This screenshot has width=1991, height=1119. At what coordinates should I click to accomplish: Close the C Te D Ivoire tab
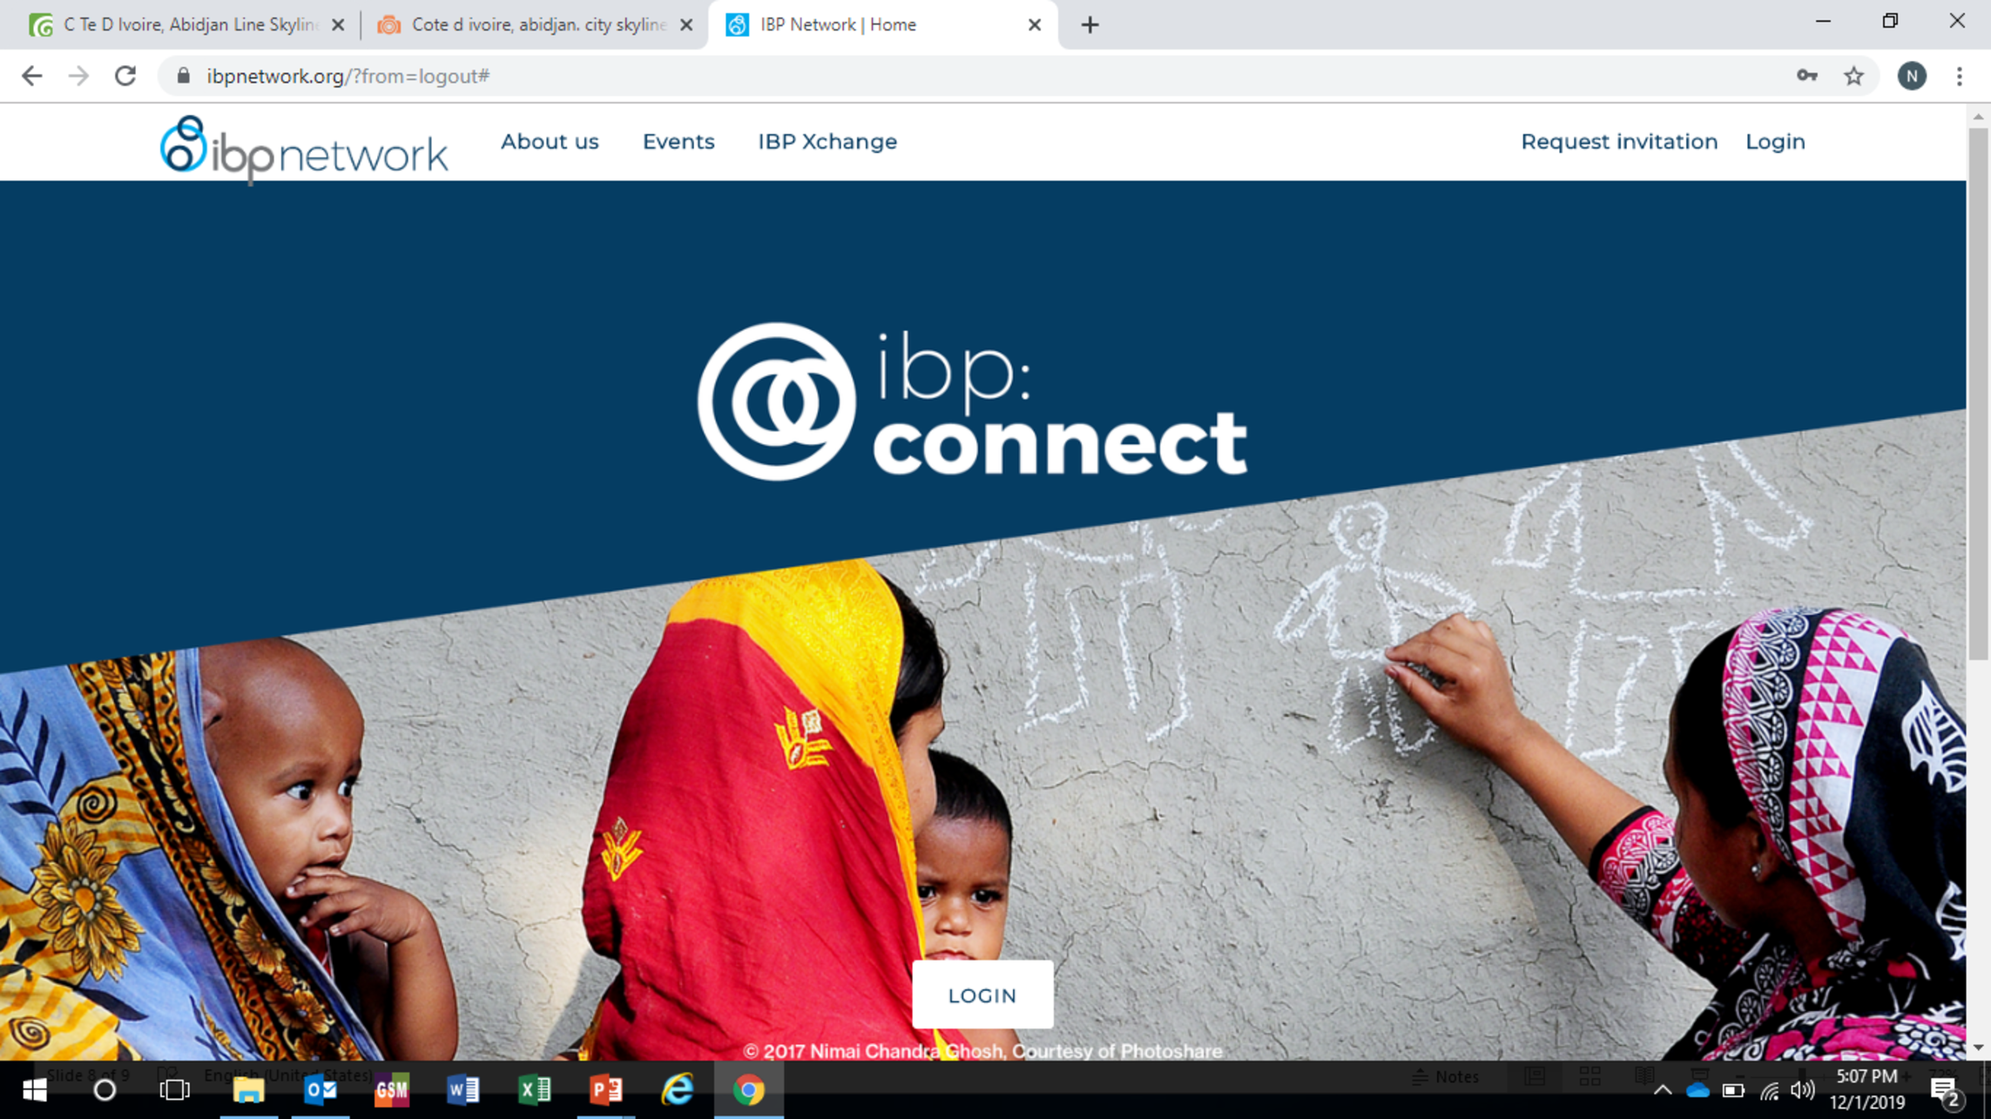click(x=338, y=24)
